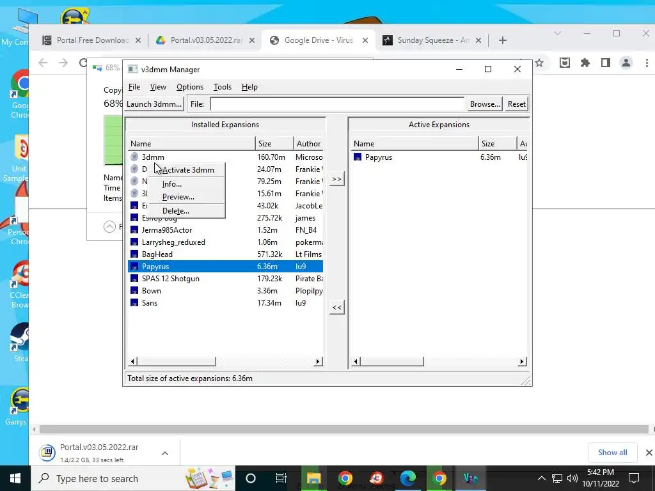Select the 3dmm row in Installed Expansions
The image size is (655, 491).
point(225,157)
